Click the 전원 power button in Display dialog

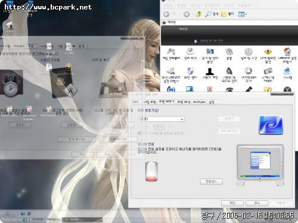click(x=211, y=181)
